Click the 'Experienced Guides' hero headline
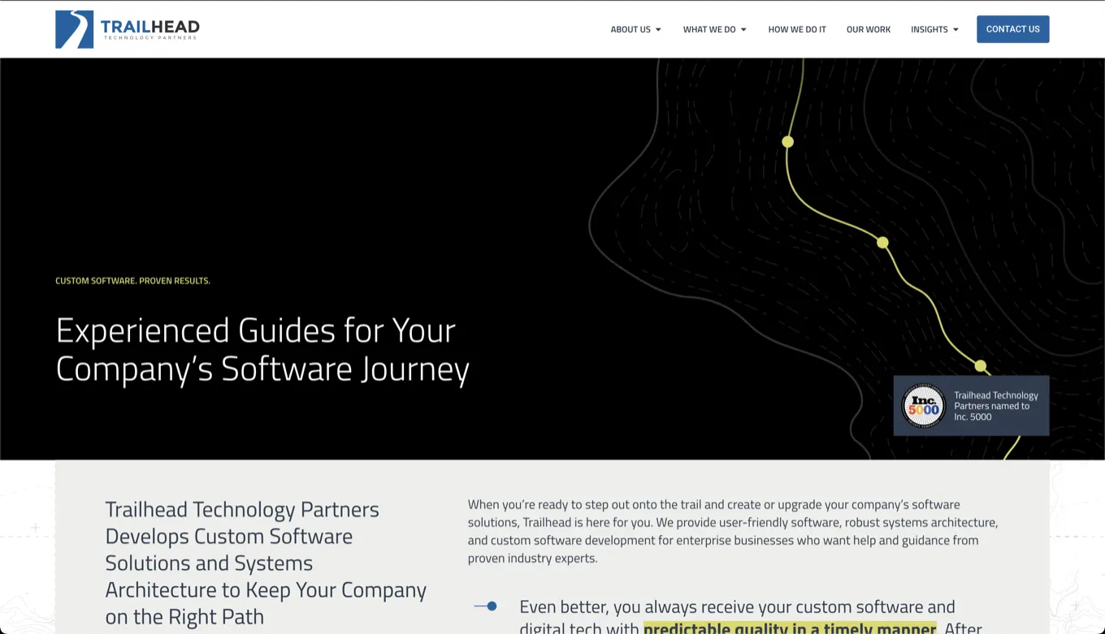 coord(262,350)
